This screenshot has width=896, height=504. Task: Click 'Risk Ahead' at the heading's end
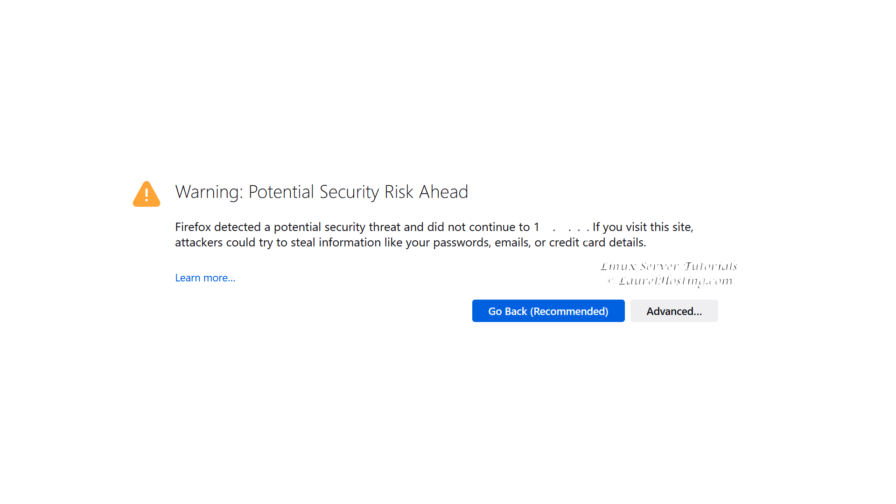point(426,192)
